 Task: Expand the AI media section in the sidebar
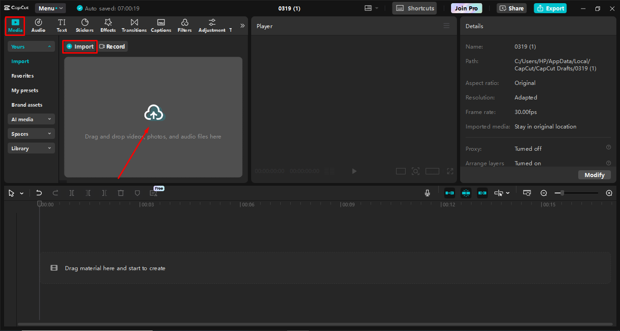point(31,119)
